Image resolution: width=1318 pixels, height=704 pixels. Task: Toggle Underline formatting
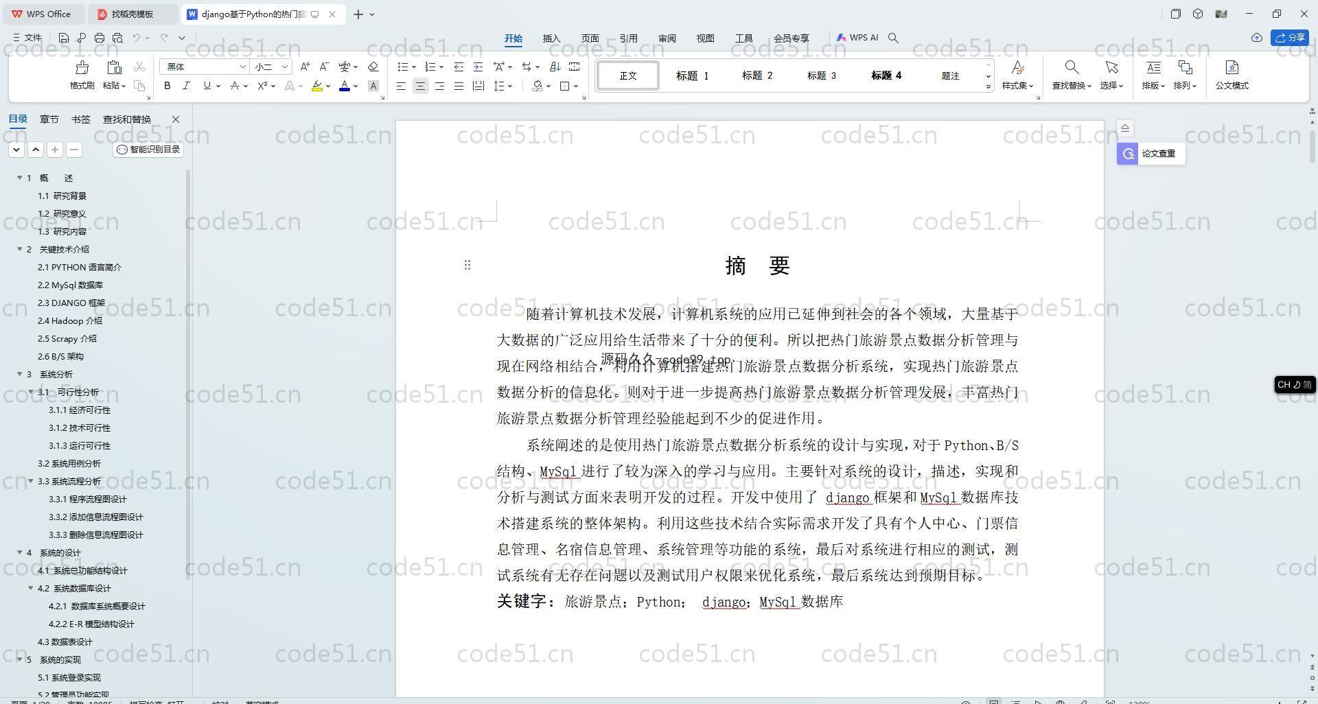(207, 86)
